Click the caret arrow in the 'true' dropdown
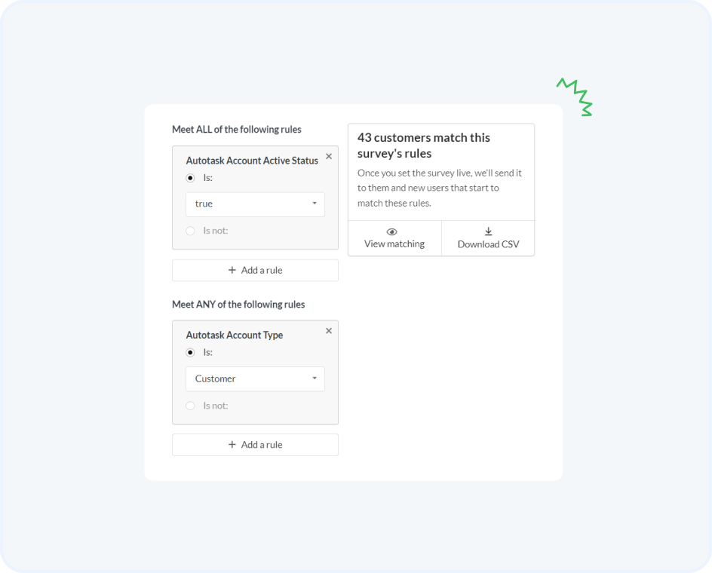 [315, 204]
